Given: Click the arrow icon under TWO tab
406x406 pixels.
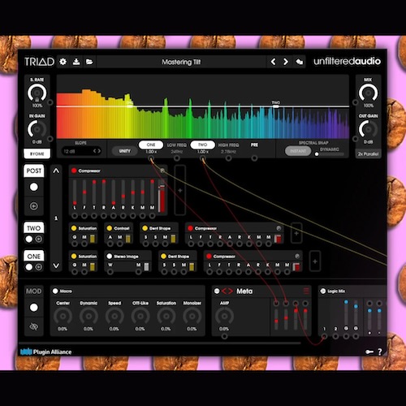Looking at the screenshot, I should click(x=39, y=239).
